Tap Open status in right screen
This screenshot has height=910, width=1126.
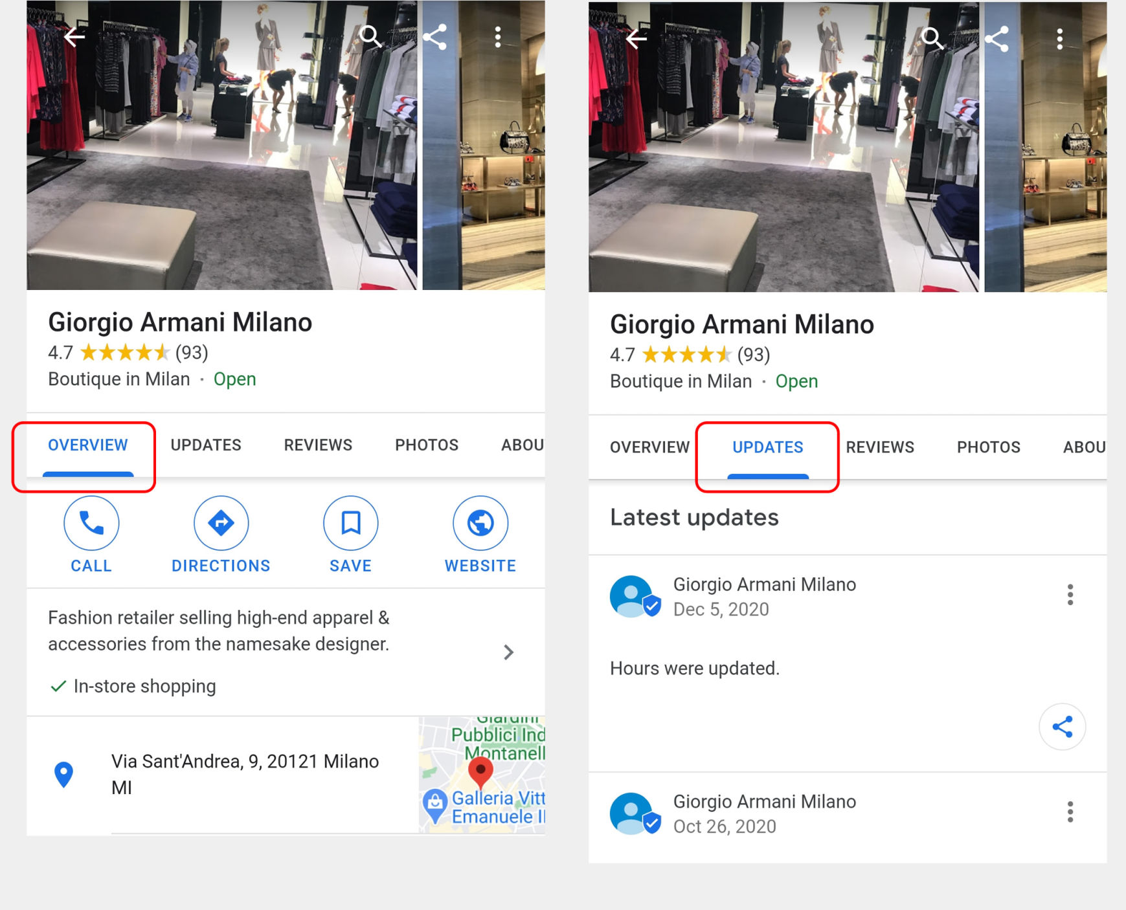tap(797, 381)
